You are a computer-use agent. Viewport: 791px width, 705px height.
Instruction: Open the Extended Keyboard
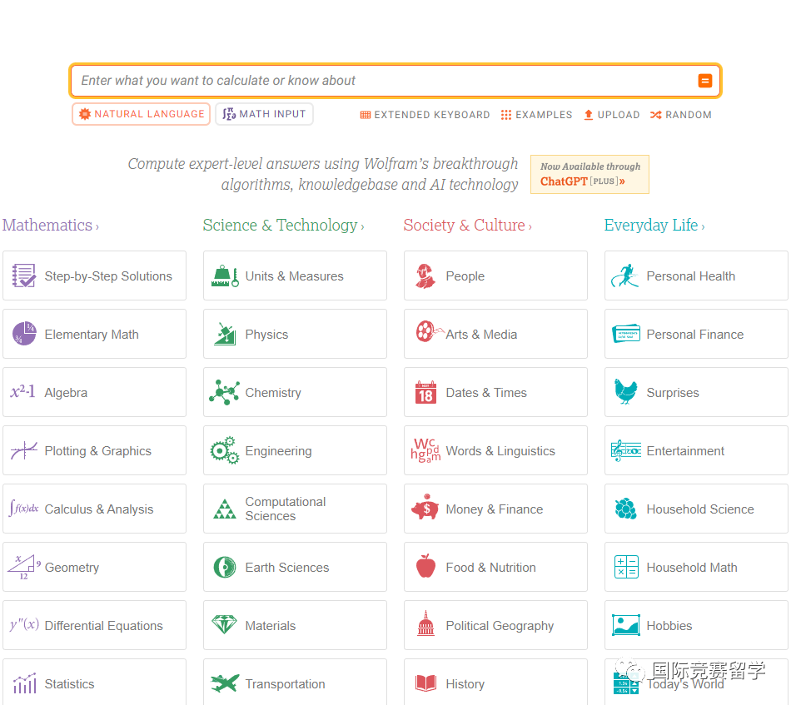click(x=425, y=115)
